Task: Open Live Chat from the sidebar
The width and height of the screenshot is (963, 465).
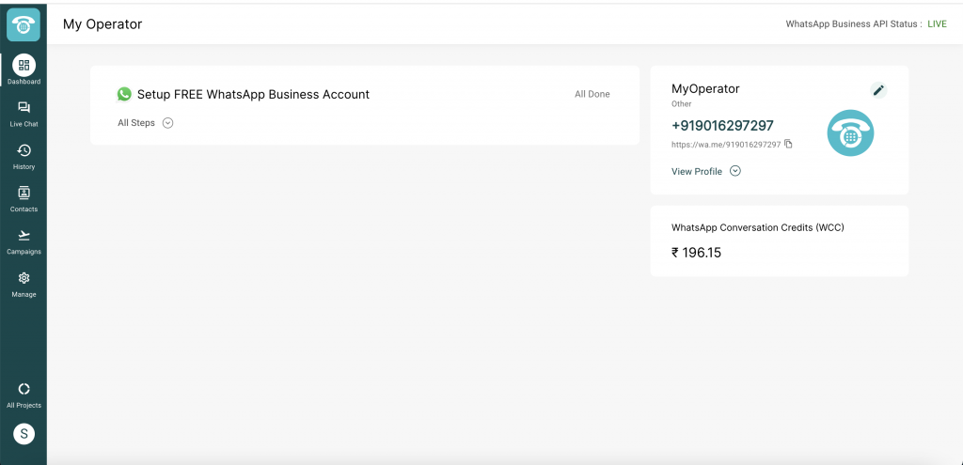Action: pyautogui.click(x=24, y=114)
